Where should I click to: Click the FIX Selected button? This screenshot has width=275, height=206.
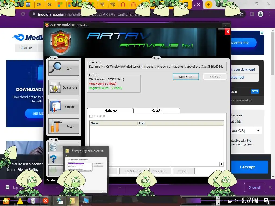[x=133, y=171]
